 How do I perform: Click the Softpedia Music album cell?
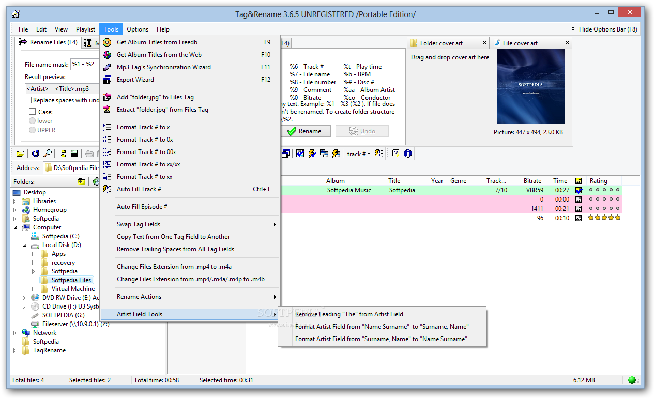pyautogui.click(x=349, y=190)
